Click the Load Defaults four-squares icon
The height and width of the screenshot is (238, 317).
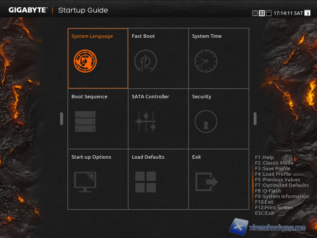point(145,182)
